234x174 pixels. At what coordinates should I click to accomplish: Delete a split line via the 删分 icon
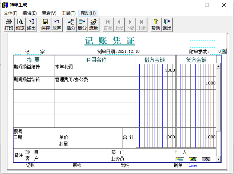click(82, 24)
